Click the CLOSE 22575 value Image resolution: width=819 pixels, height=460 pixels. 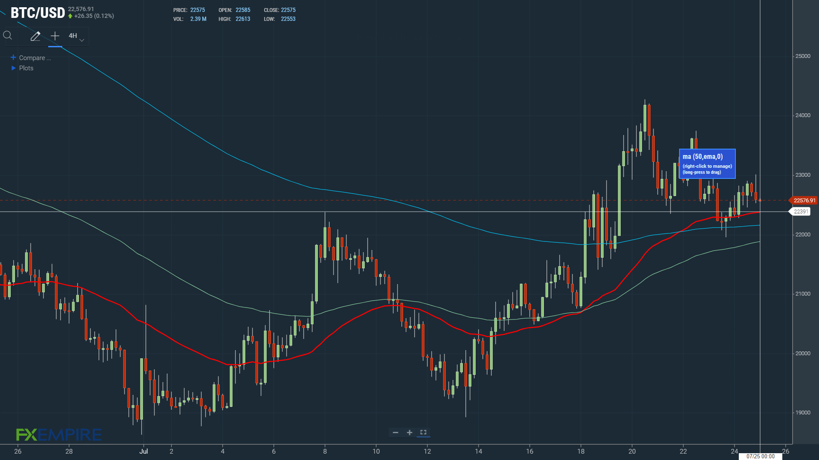pos(288,10)
